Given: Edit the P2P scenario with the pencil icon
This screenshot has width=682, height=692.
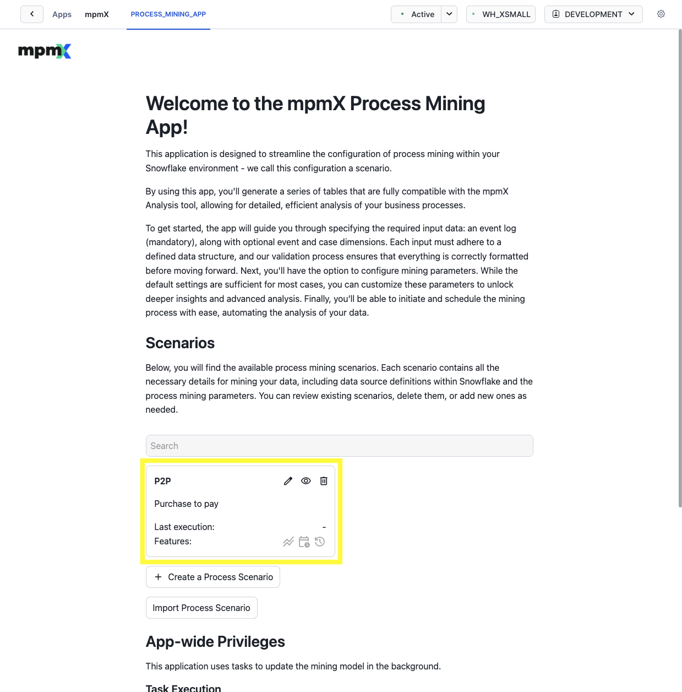Looking at the screenshot, I should click(288, 481).
